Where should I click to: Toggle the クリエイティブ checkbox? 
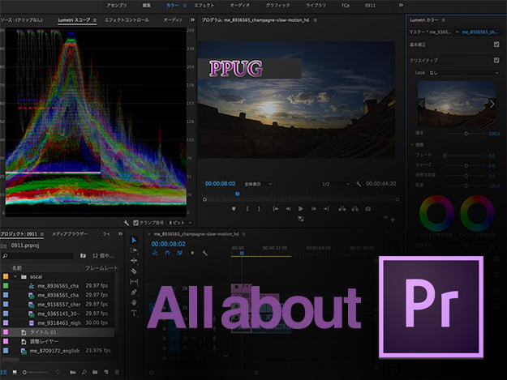coord(496,58)
